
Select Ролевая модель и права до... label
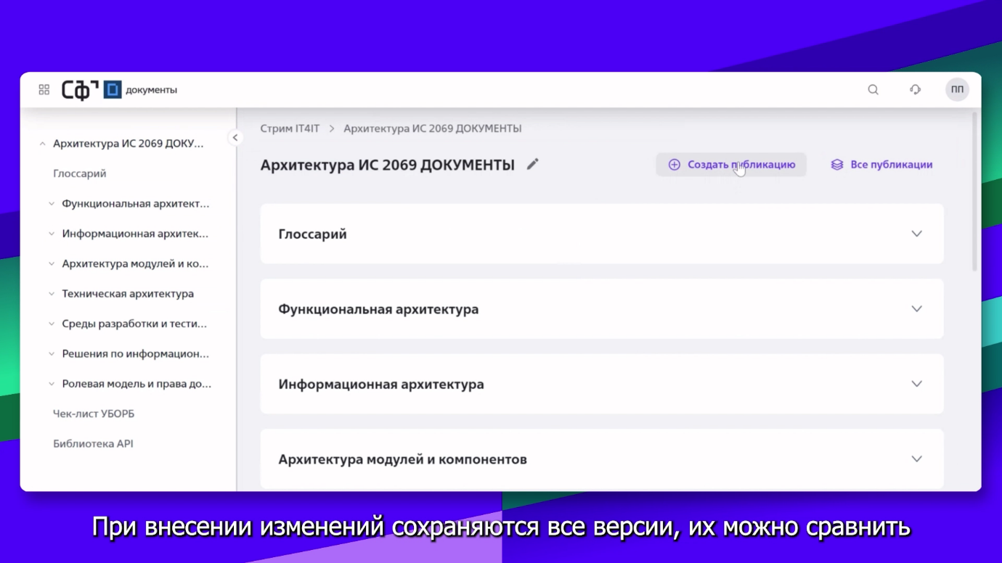pyautogui.click(x=137, y=384)
